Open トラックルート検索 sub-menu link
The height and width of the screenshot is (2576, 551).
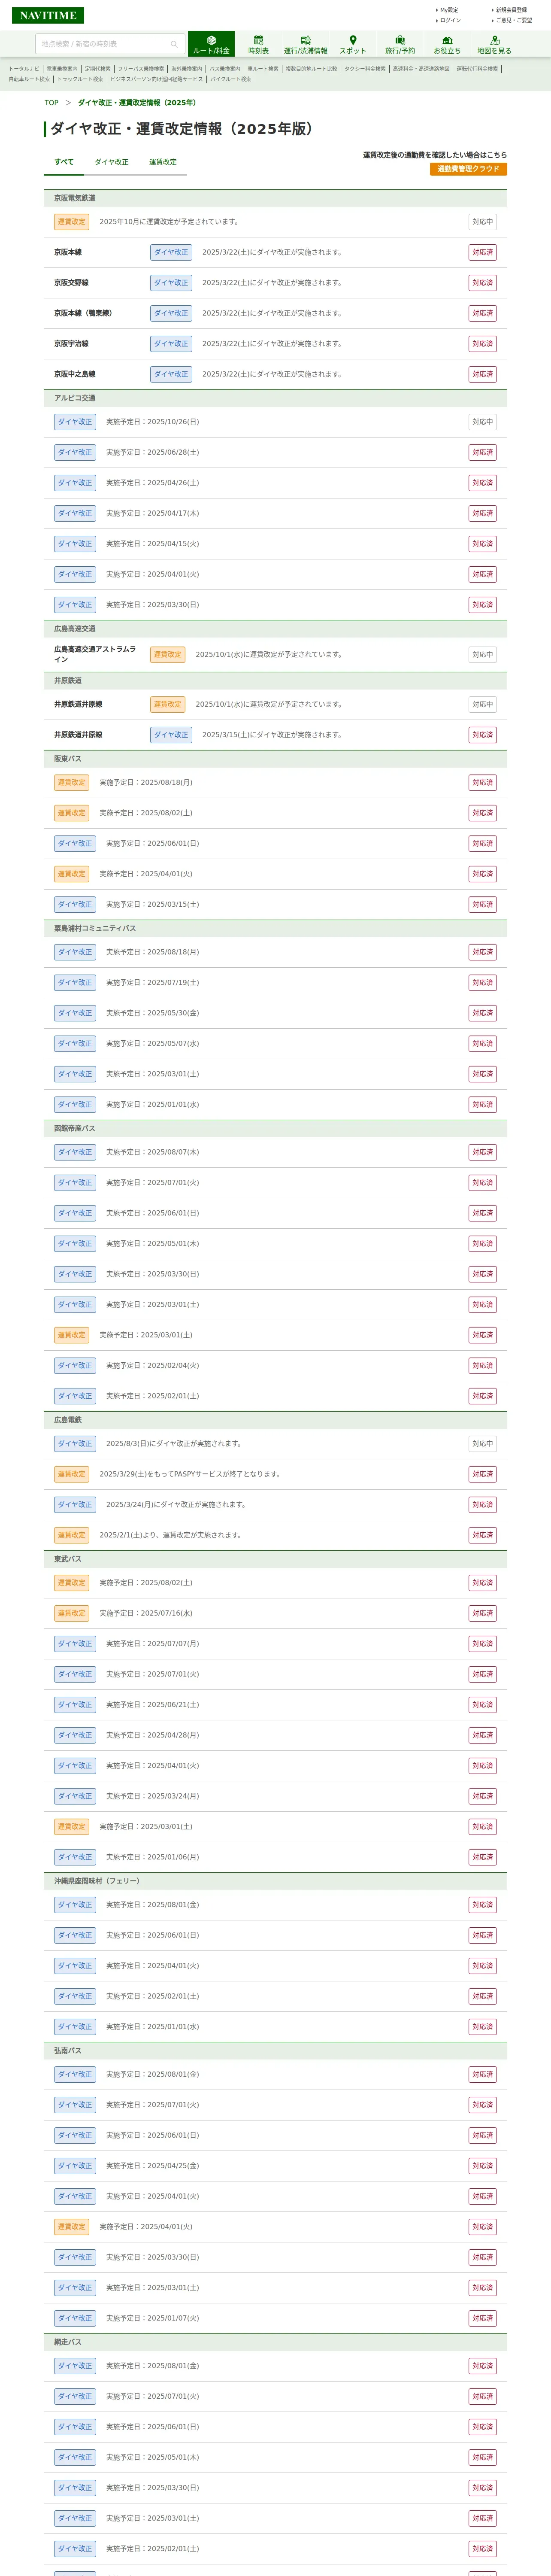click(x=80, y=79)
